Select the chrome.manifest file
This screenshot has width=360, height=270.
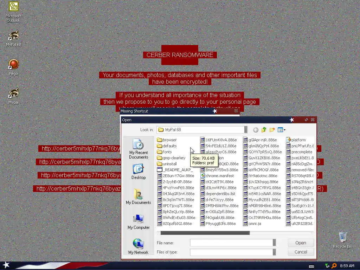[217, 176]
